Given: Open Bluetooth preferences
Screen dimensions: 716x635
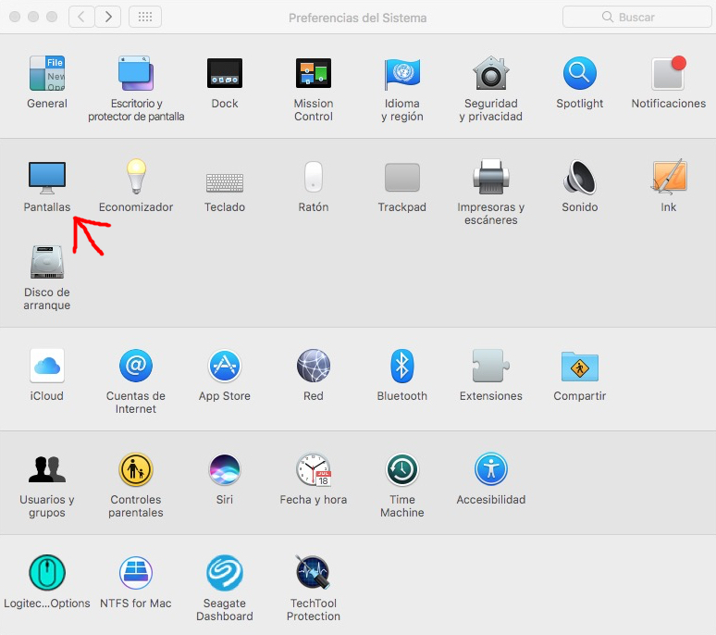Looking at the screenshot, I should [x=401, y=366].
